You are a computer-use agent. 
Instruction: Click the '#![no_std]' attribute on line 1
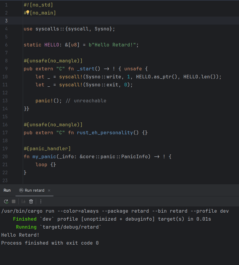(38, 5)
